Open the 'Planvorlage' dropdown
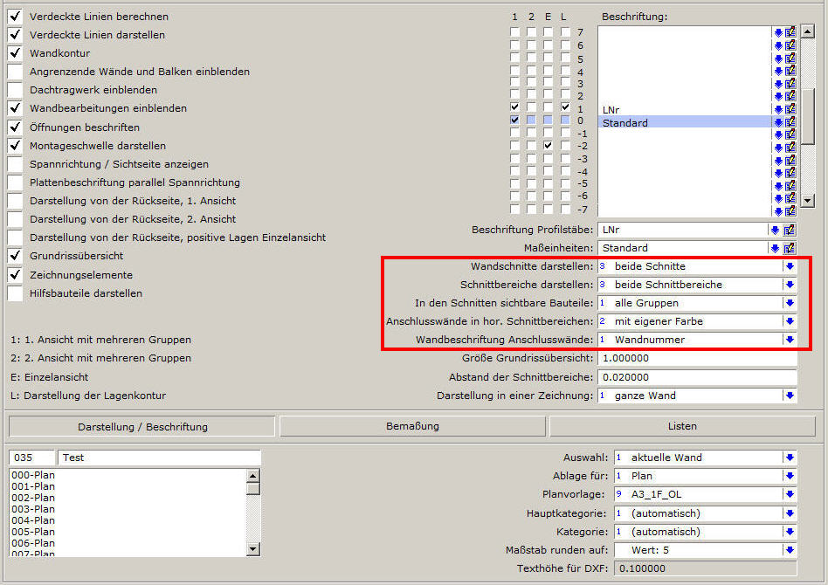Screen dimensions: 828x585 click(x=790, y=494)
